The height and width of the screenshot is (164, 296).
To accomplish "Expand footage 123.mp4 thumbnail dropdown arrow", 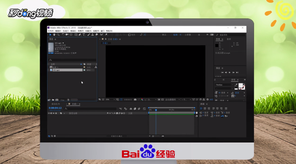I will click(63, 43).
